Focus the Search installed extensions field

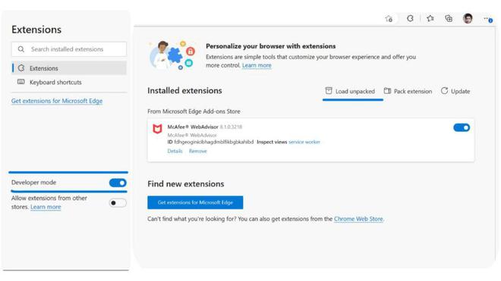69,49
